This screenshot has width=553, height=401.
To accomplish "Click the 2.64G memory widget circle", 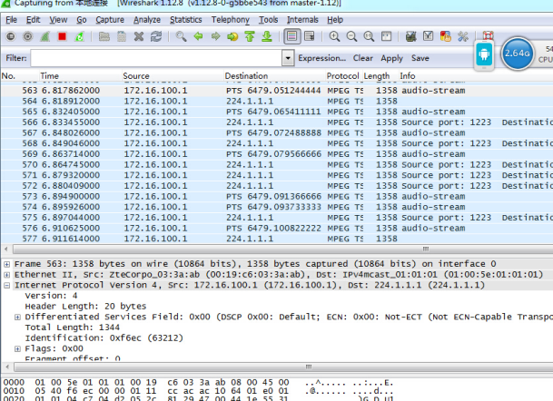I will pyautogui.click(x=517, y=54).
